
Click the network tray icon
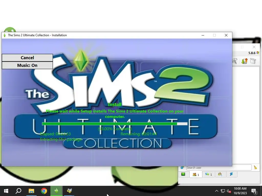223,191
